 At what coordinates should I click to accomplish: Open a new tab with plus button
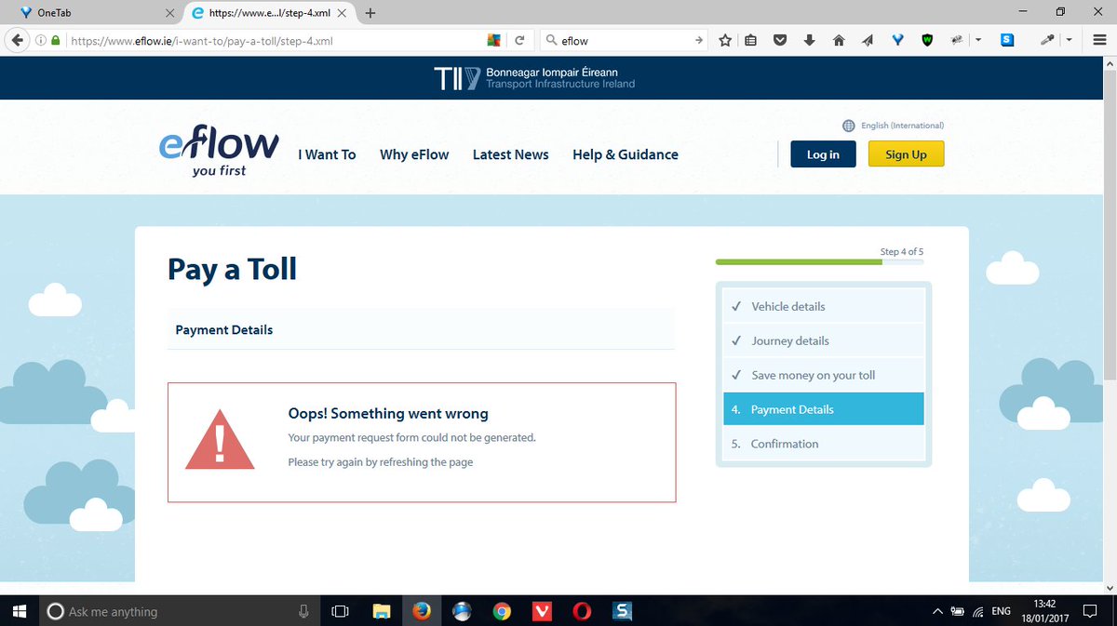click(370, 13)
